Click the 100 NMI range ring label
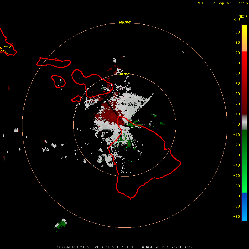The width and height of the screenshot is (249, 249). [x=124, y=22]
